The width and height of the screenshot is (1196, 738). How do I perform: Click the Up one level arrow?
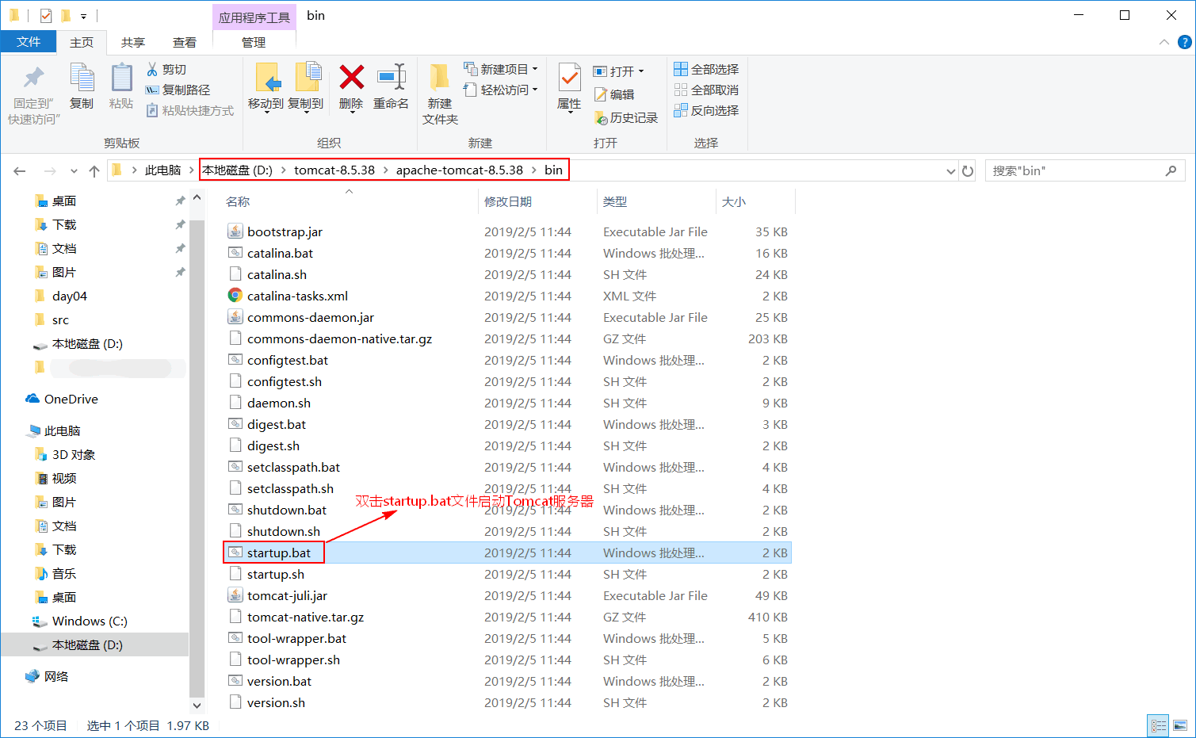(x=94, y=171)
